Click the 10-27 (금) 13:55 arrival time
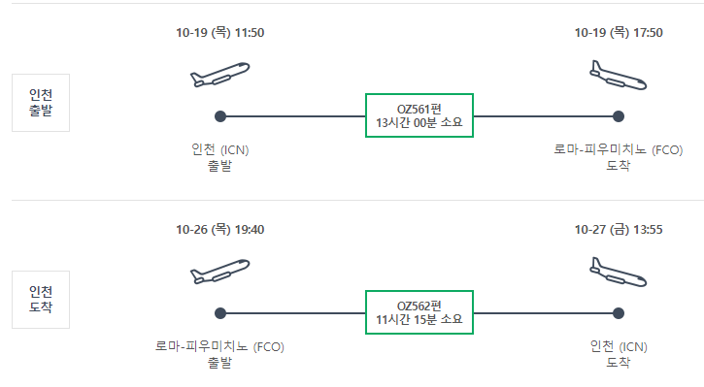Image resolution: width=704 pixels, height=387 pixels. point(619,230)
